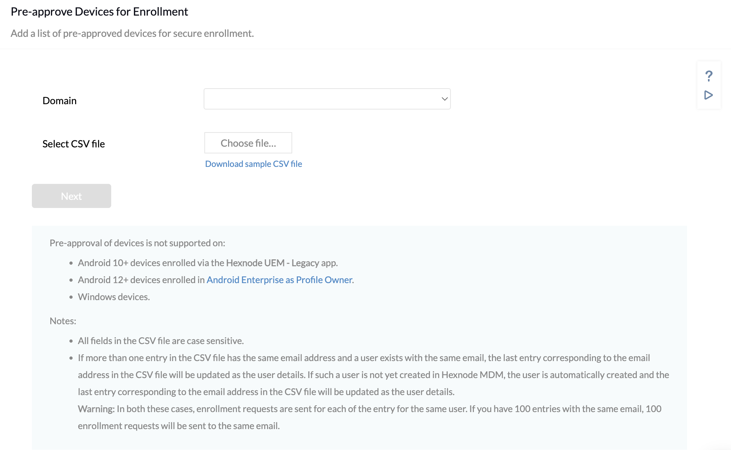Viewport: 731px width, 450px height.
Task: Click the Pre-approve Devices for Enrollment heading
Action: point(100,12)
